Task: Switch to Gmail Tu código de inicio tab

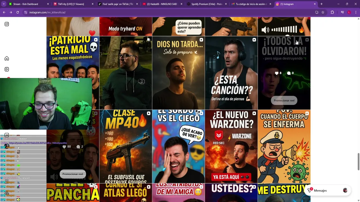Action: click(251, 4)
